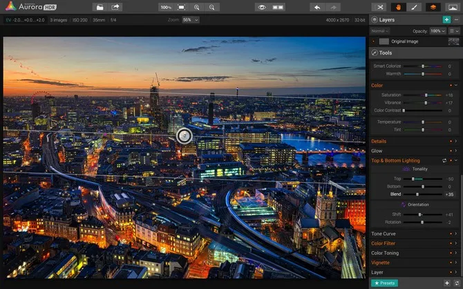The width and height of the screenshot is (463, 289).
Task: Open the layer Opacity 100% dropdown
Action: (x=437, y=31)
